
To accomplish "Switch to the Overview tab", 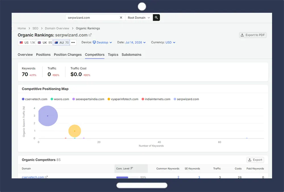I will coord(25,55).
